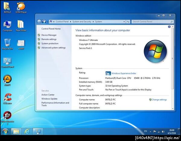181x141 pixels.
Task: Open the volume speaker tray icon
Action: 163,132
